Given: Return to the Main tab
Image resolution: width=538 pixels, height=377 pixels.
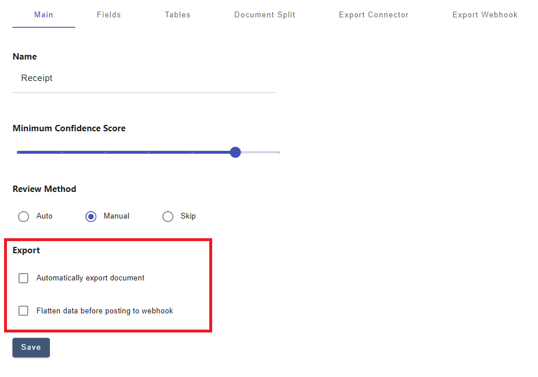Looking at the screenshot, I should (x=43, y=14).
